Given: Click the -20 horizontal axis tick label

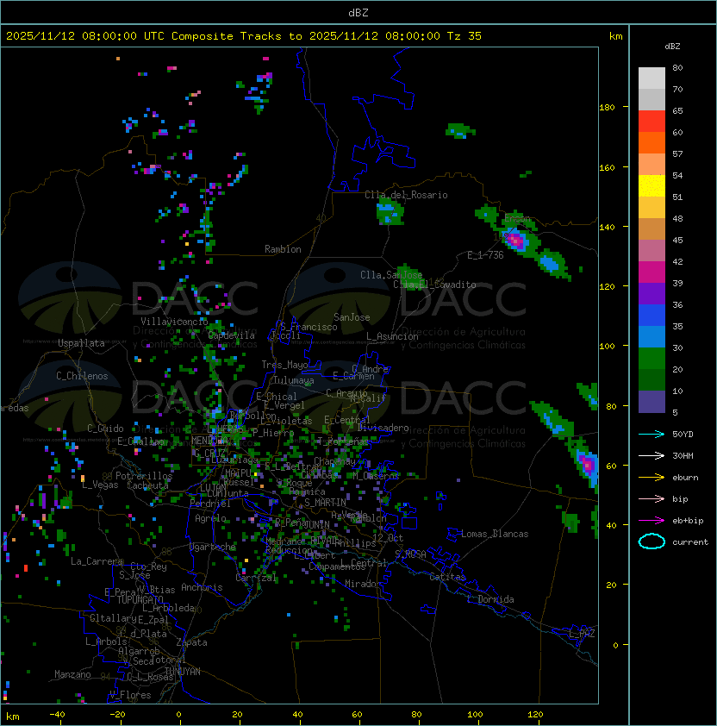Looking at the screenshot, I should pyautogui.click(x=117, y=715).
